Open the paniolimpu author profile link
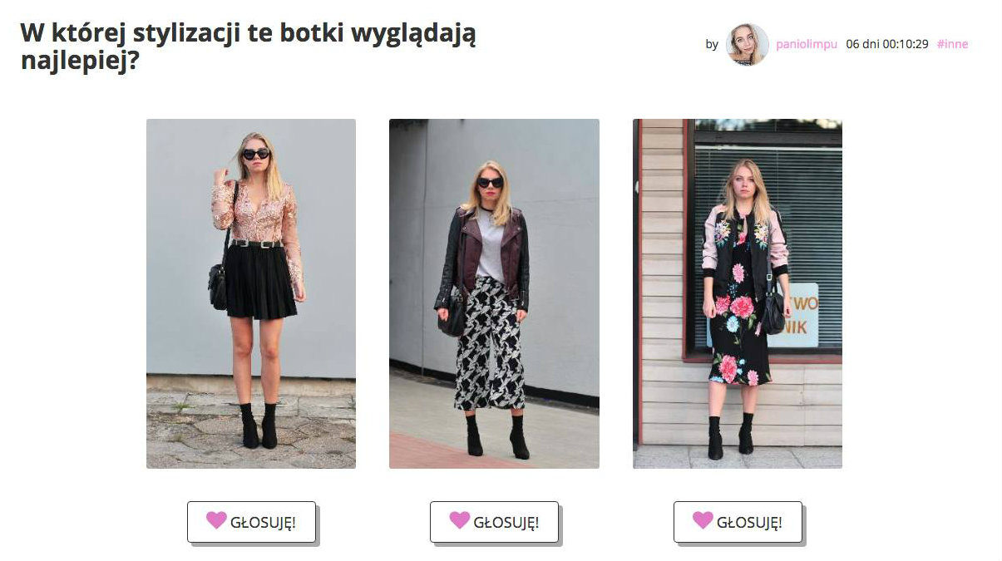This screenshot has height=561, width=1002. point(806,44)
